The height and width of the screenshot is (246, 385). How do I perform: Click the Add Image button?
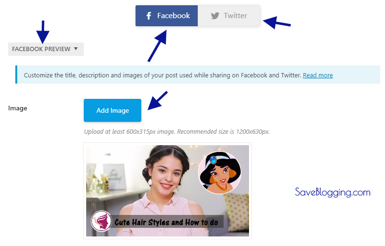point(113,110)
